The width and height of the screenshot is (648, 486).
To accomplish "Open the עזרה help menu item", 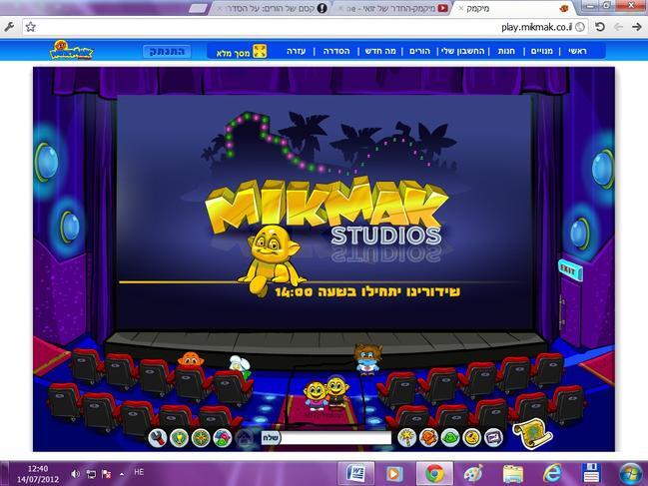I will 297,51.
